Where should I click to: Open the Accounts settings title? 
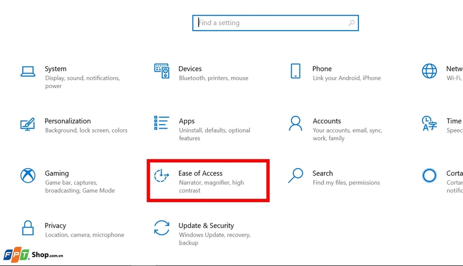click(x=327, y=121)
